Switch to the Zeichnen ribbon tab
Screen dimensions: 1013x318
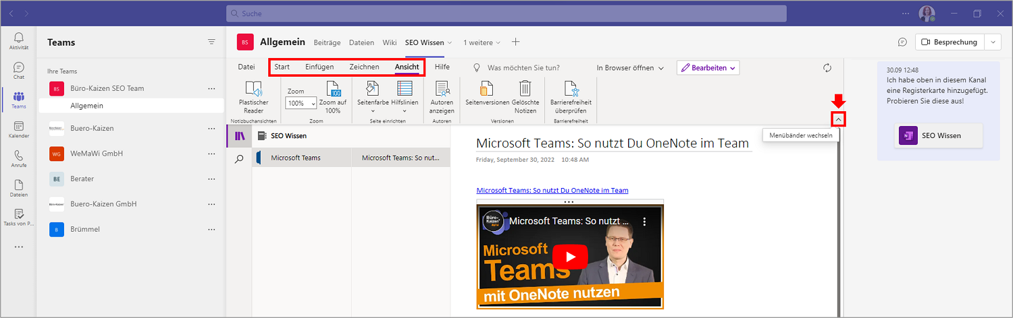(364, 67)
